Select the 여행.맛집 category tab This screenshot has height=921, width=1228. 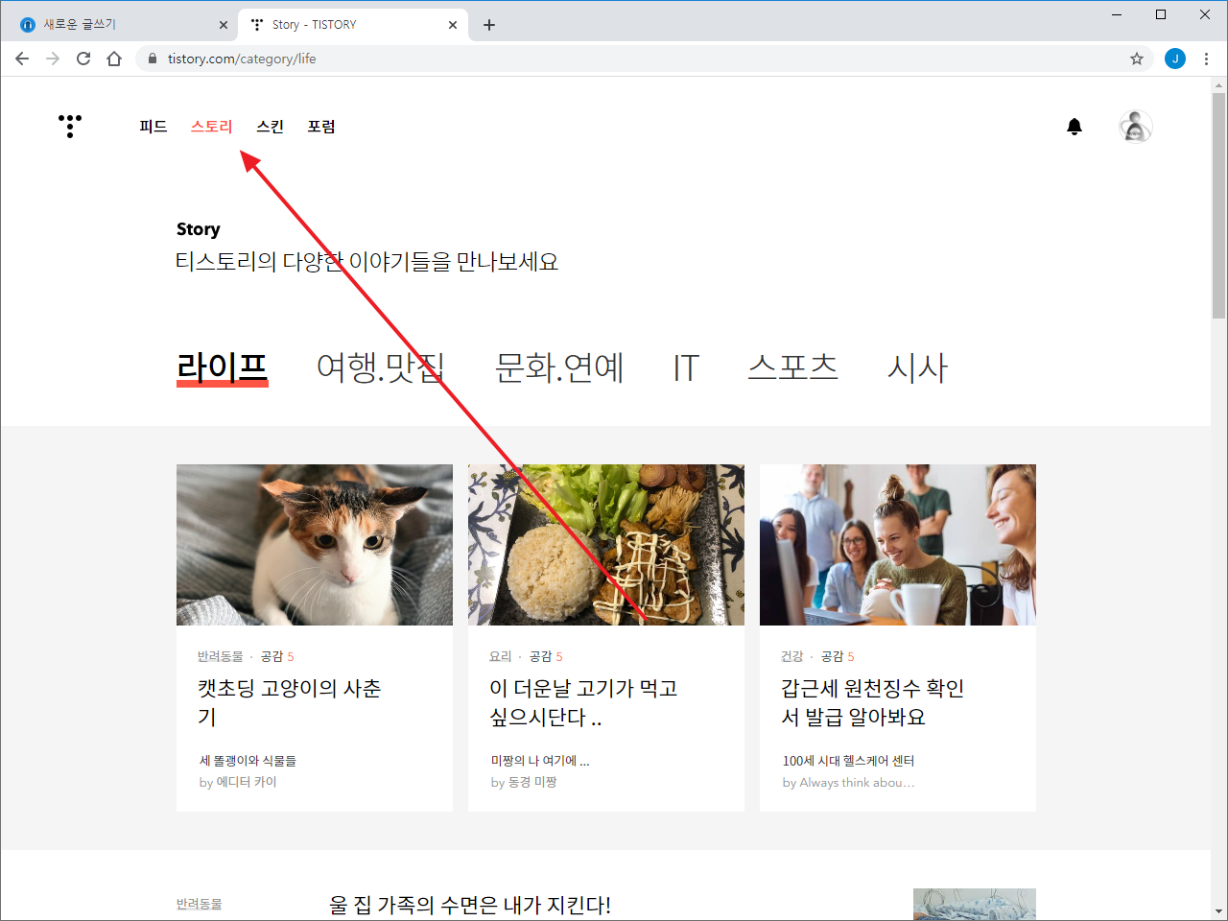point(381,368)
